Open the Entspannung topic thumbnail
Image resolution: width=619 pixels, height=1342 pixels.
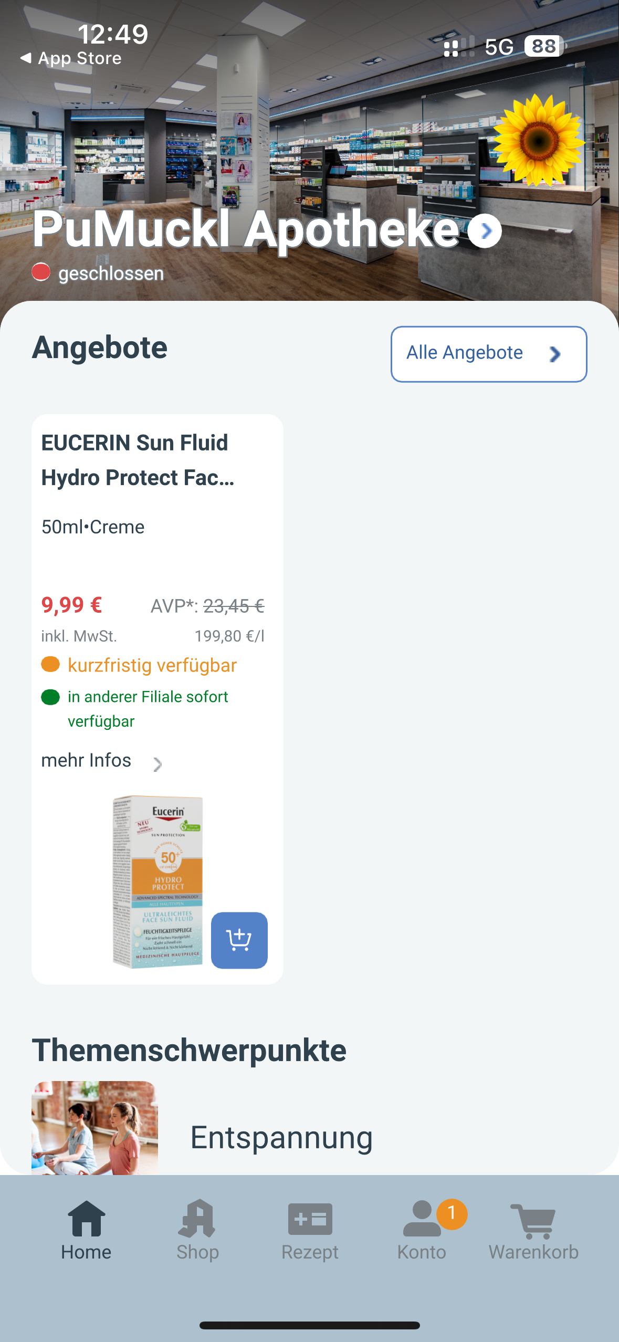tap(95, 1128)
